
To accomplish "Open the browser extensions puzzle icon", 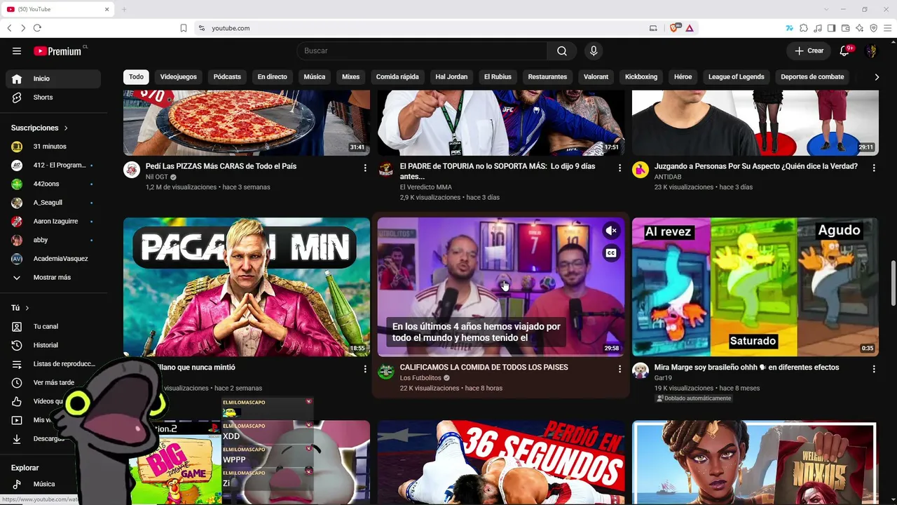I will click(804, 28).
